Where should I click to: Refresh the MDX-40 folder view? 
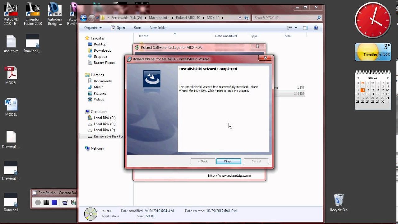point(247,18)
